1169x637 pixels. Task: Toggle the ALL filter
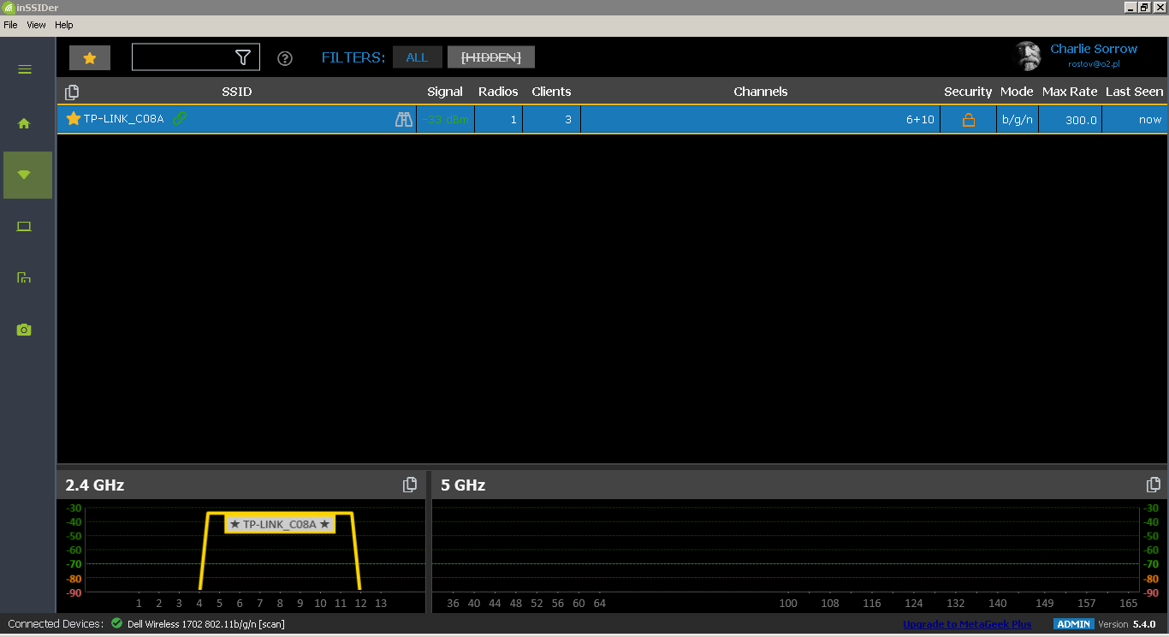[x=417, y=57]
